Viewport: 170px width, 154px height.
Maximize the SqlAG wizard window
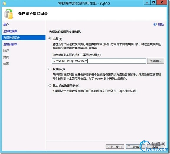click(153, 2)
